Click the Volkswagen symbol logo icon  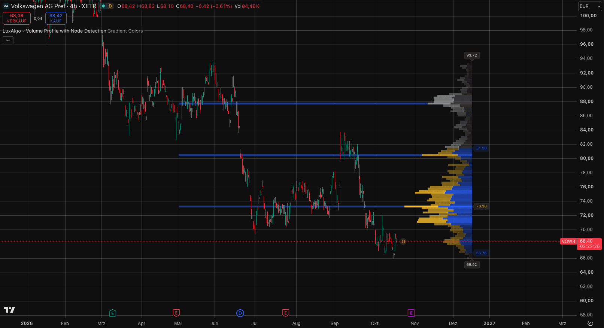coord(6,6)
